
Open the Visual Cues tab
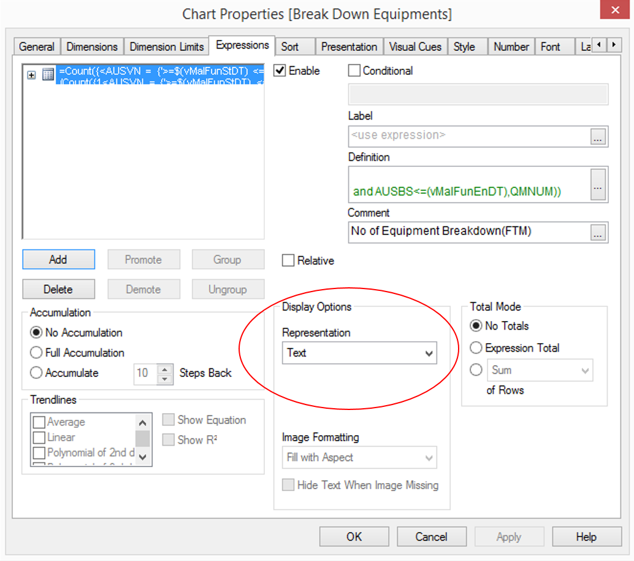coord(415,47)
